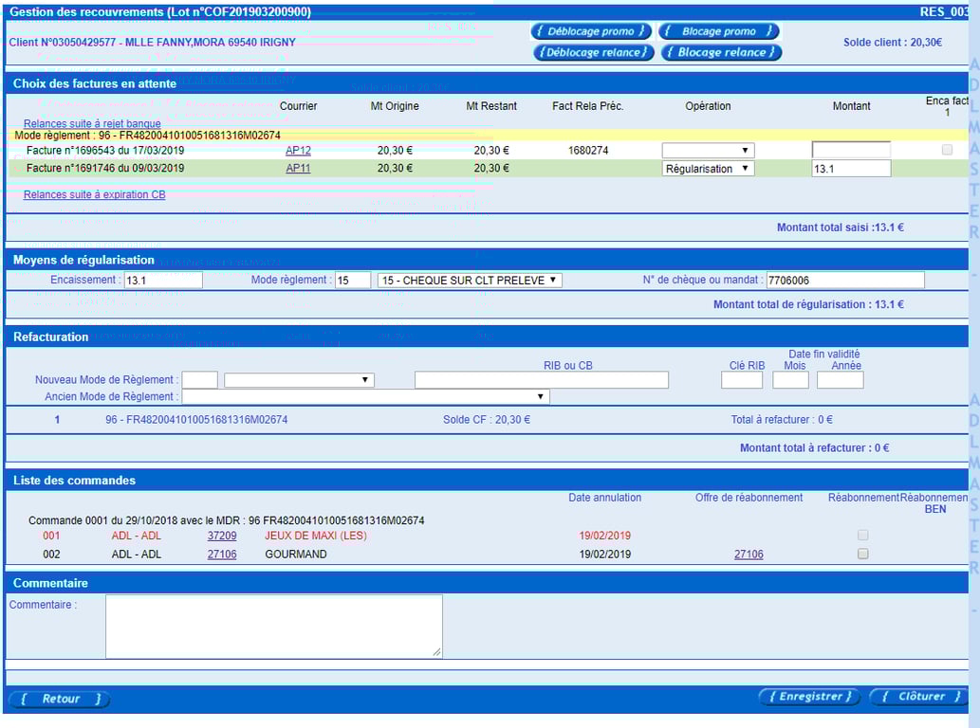980x728 pixels.
Task: Open product code link 37209
Action: (x=222, y=536)
